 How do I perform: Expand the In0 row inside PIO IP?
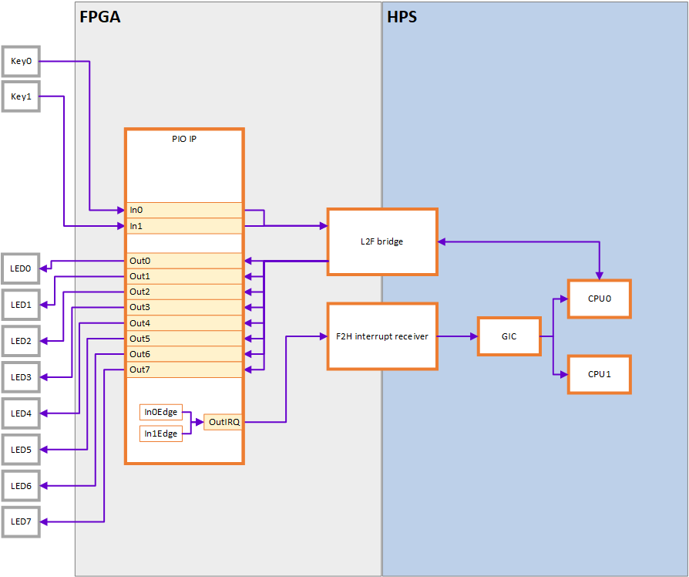183,209
